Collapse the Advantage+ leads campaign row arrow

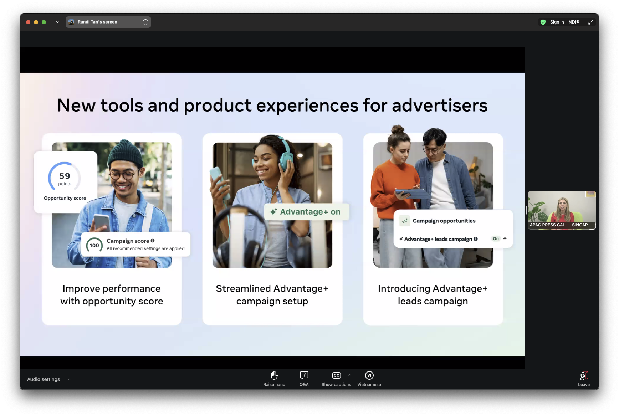click(505, 238)
